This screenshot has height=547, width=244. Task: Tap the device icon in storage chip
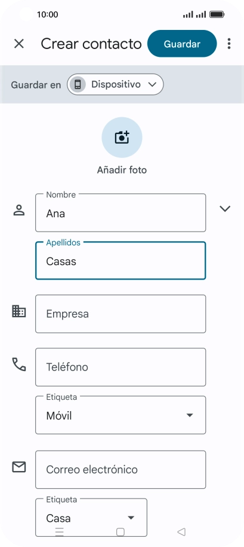coord(78,84)
